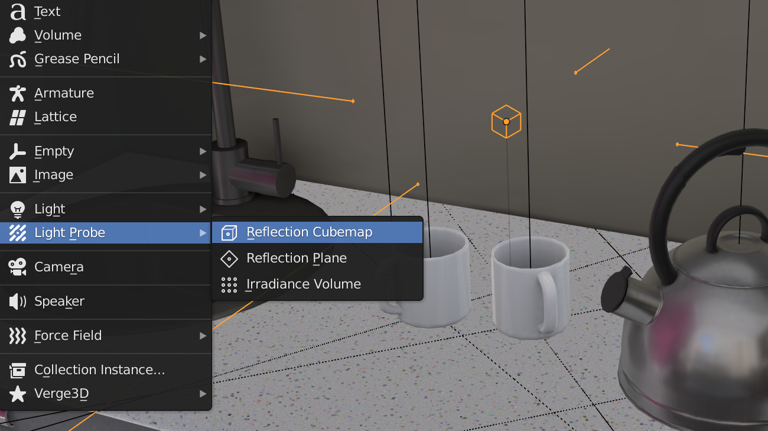Expand the Empty submenu arrow
The image size is (768, 431).
(x=203, y=151)
